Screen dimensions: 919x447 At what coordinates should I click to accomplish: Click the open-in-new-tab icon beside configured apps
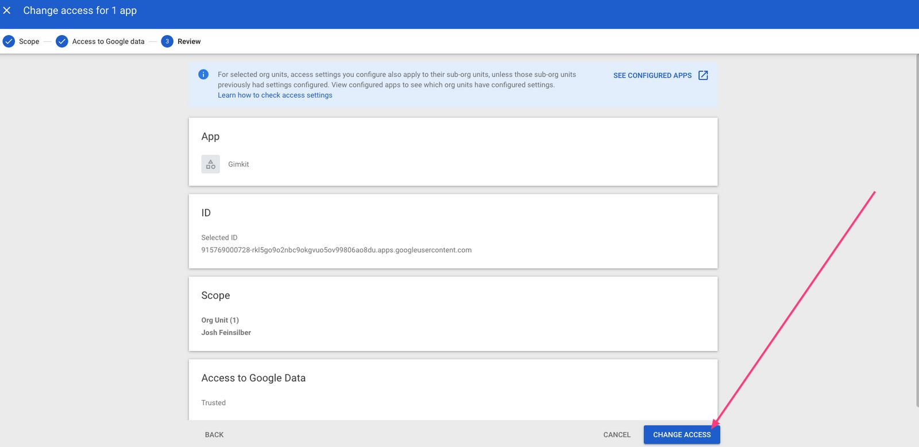point(703,75)
